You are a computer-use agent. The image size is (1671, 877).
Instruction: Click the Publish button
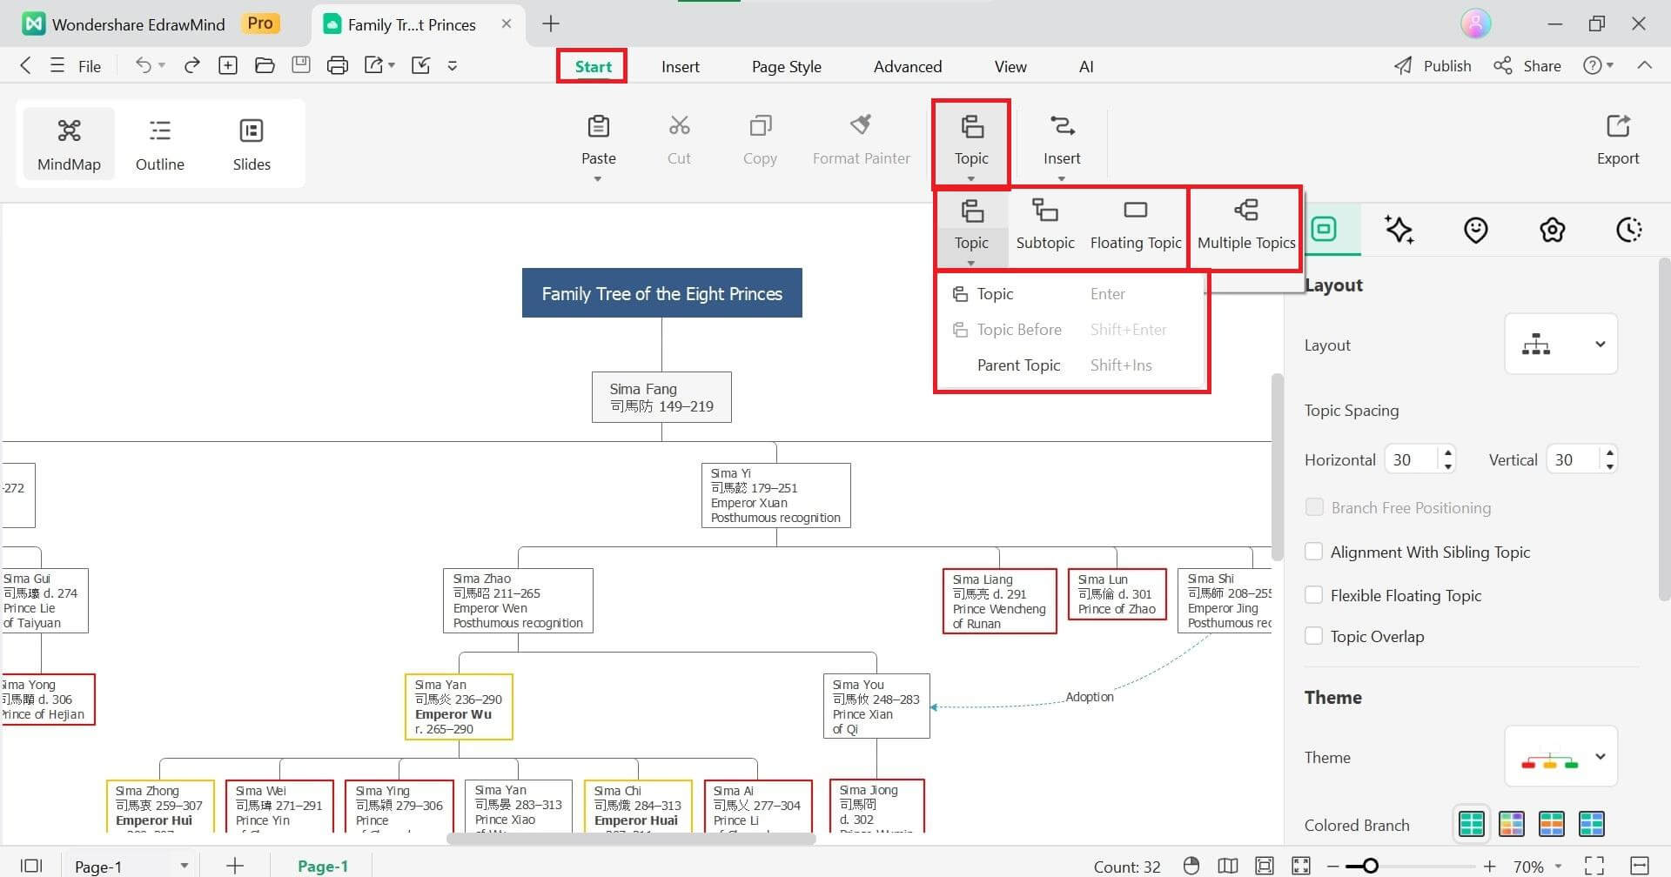(1433, 65)
